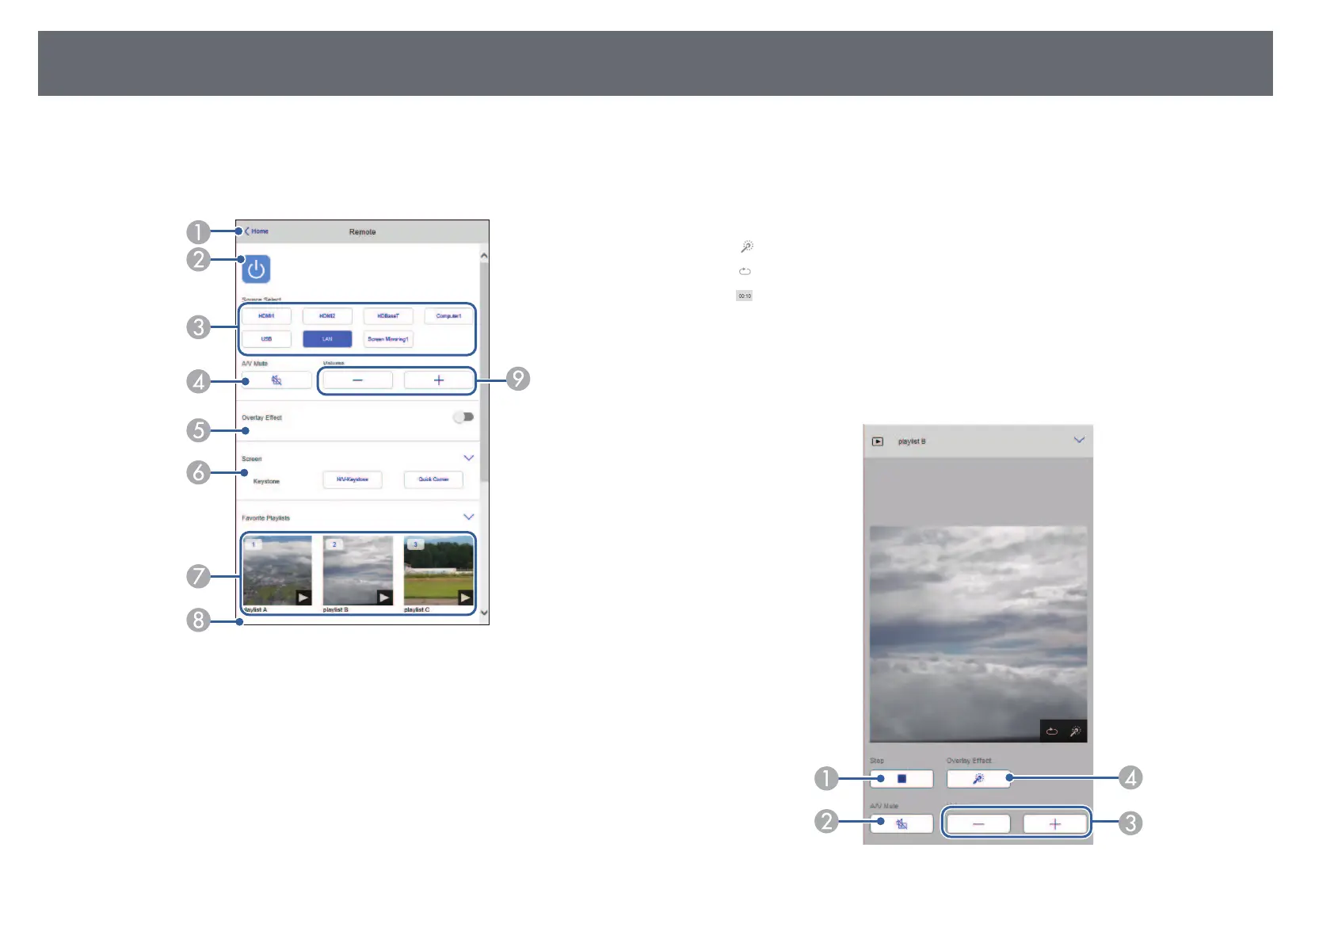This screenshot has width=1334, height=943.
Task: Toggle the Overlay Effect switch
Action: pyautogui.click(x=463, y=417)
